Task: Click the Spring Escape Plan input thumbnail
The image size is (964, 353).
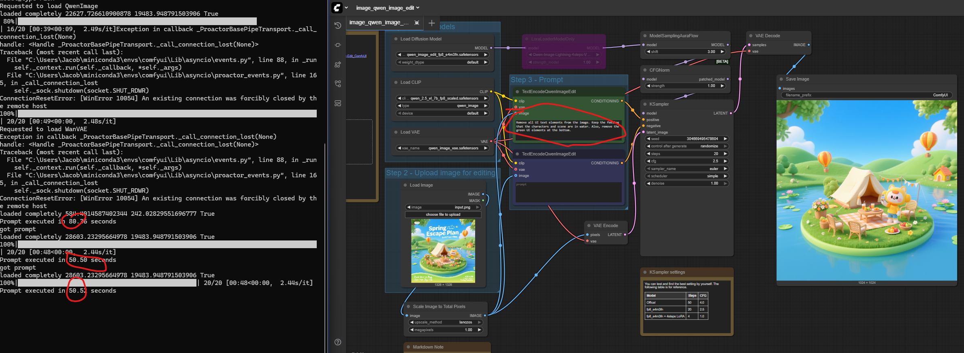Action: tap(443, 251)
